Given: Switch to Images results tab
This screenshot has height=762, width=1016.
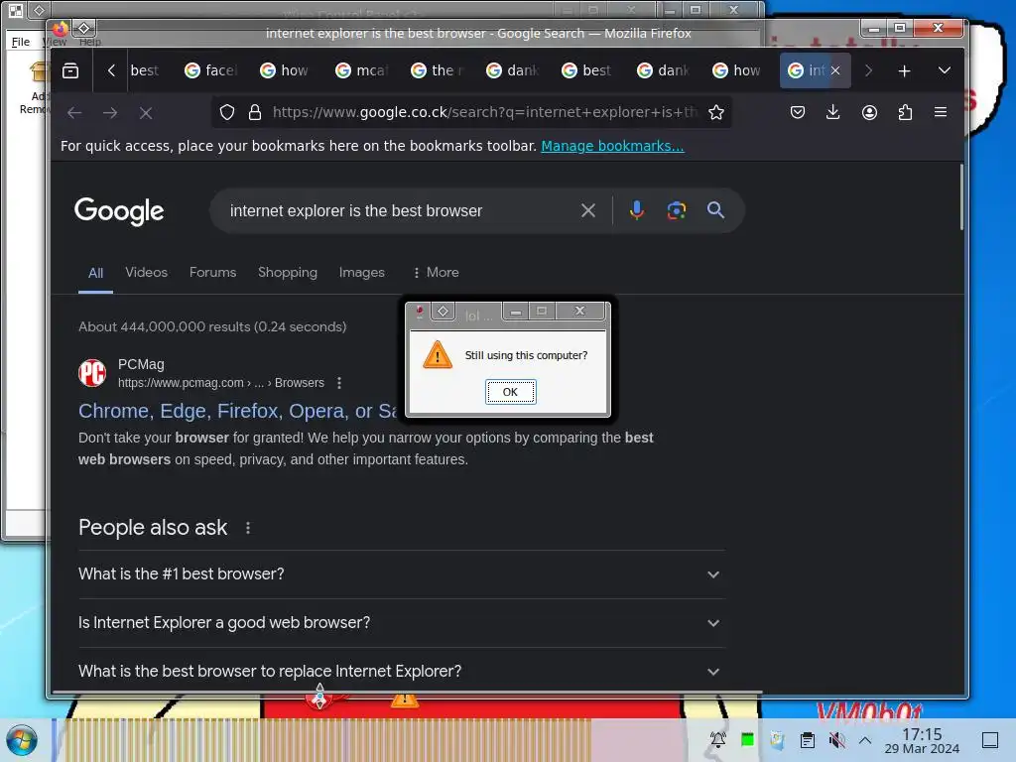Looking at the screenshot, I should click(x=361, y=272).
